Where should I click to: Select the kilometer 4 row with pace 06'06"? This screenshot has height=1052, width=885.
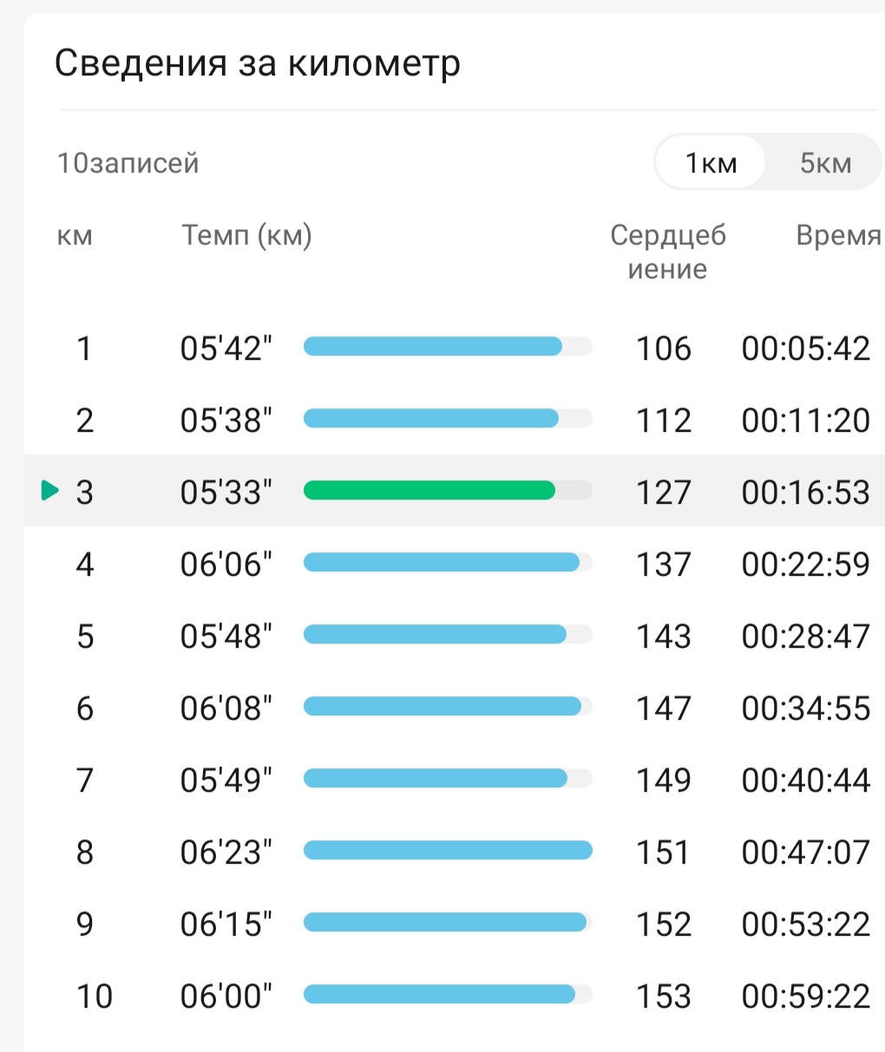455,564
